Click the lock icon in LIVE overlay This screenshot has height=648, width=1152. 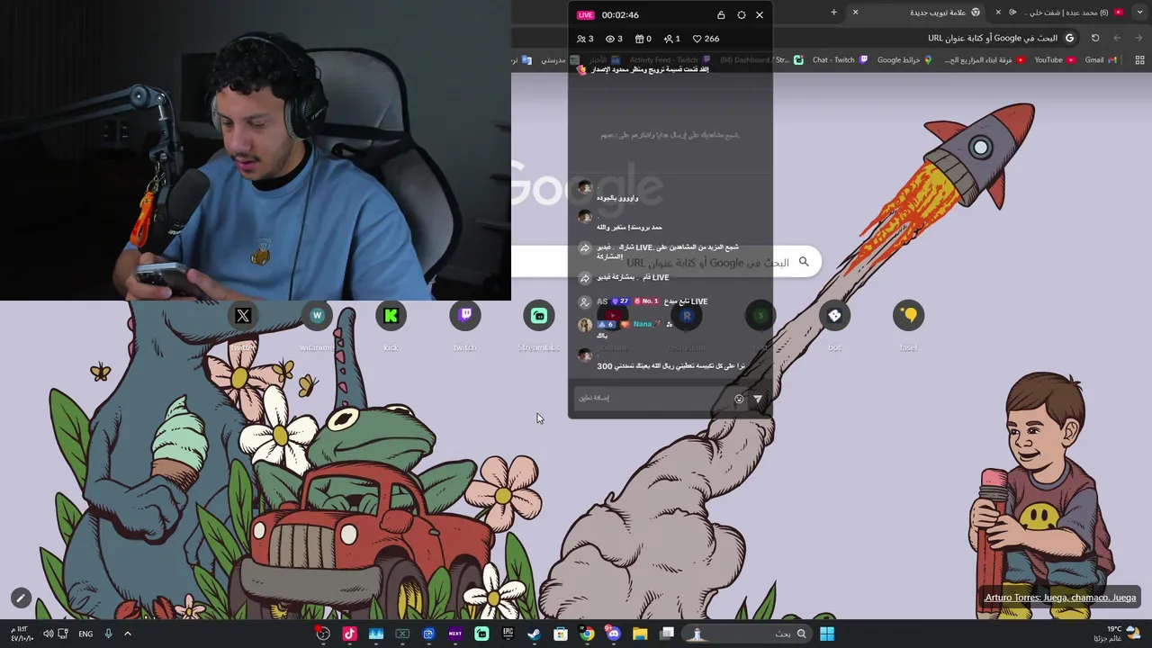pyautogui.click(x=721, y=14)
